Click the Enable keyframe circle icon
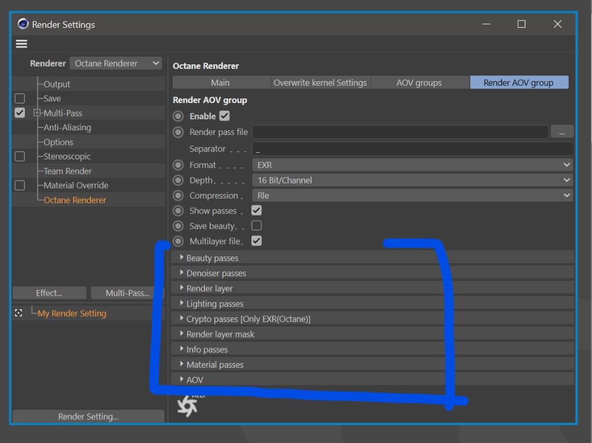 pyautogui.click(x=178, y=116)
